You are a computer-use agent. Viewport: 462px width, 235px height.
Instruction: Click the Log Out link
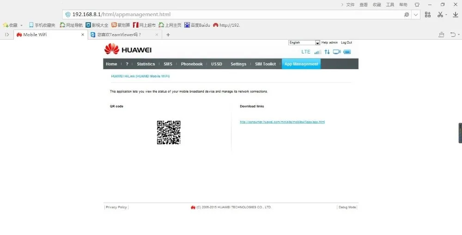346,42
